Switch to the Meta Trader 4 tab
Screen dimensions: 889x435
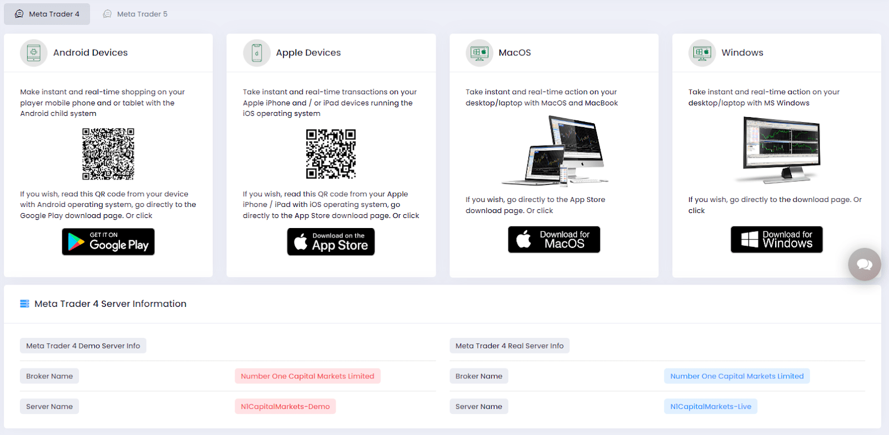pyautogui.click(x=47, y=14)
